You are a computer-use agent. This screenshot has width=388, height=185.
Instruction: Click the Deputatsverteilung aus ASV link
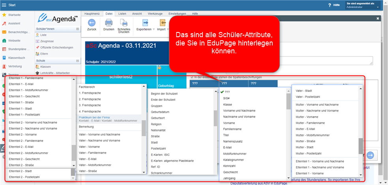point(259,183)
